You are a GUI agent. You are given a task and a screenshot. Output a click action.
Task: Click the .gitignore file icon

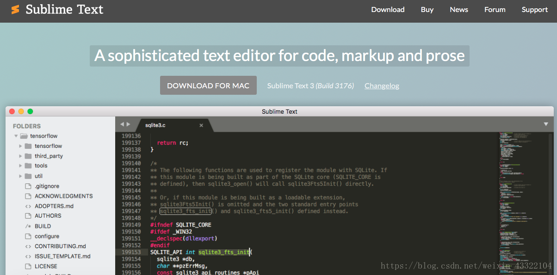28,186
